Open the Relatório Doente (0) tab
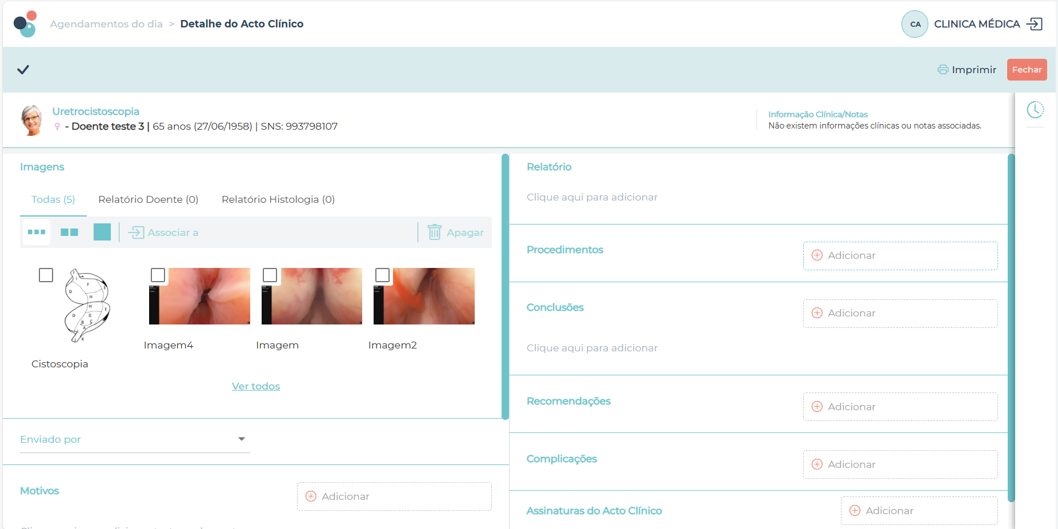The height and width of the screenshot is (529, 1058). point(148,199)
